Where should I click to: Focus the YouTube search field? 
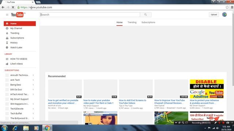point(90,15)
